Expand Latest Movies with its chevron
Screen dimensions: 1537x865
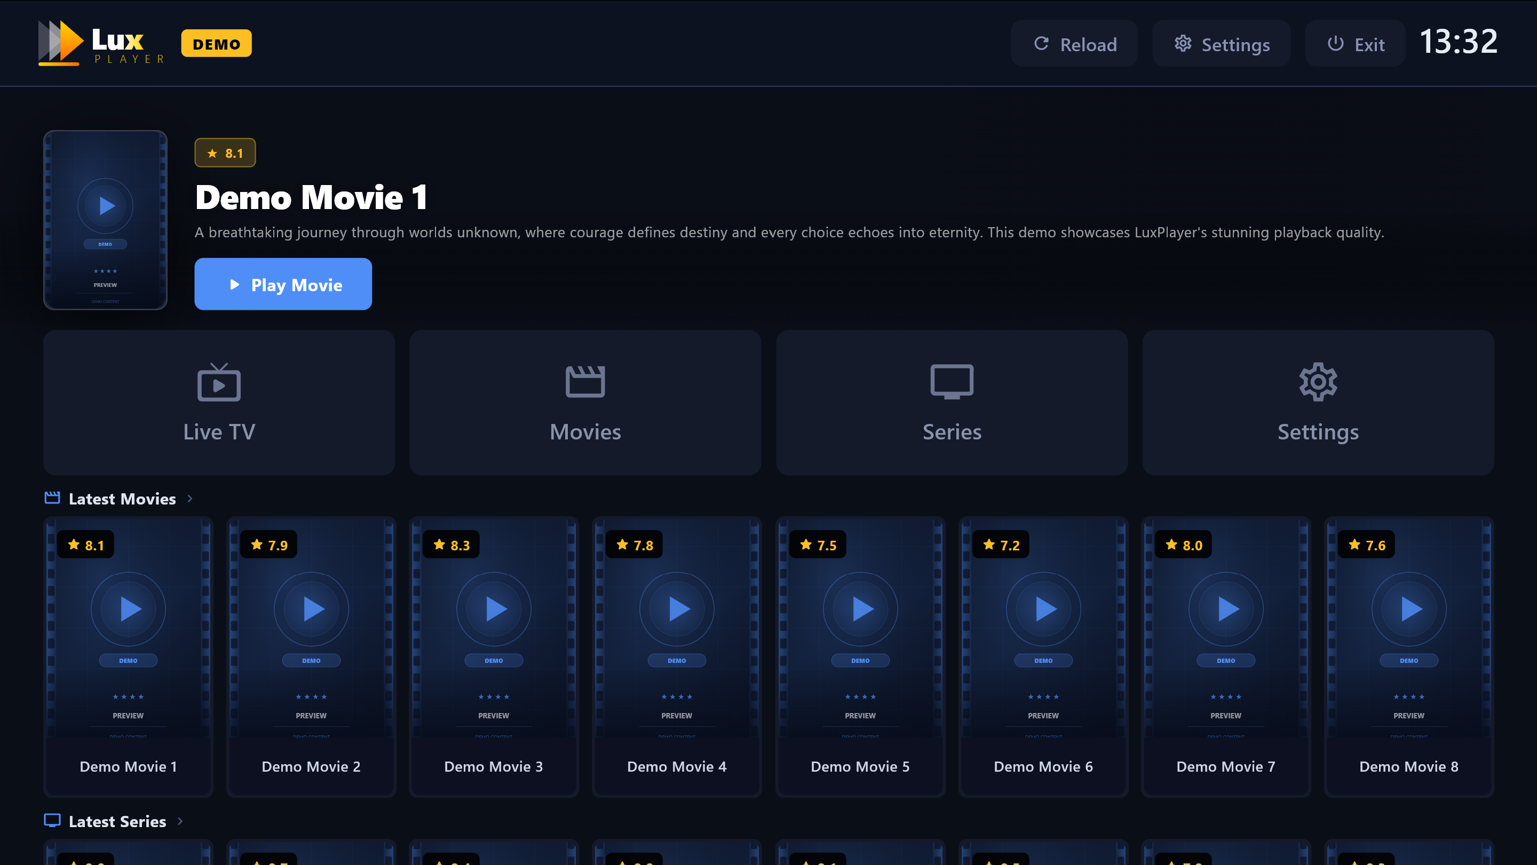coord(190,499)
